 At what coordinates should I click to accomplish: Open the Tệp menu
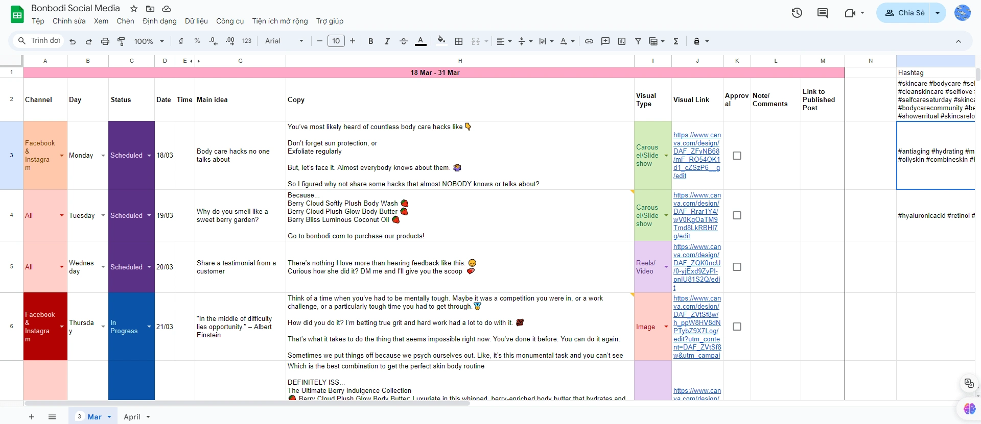(x=38, y=21)
